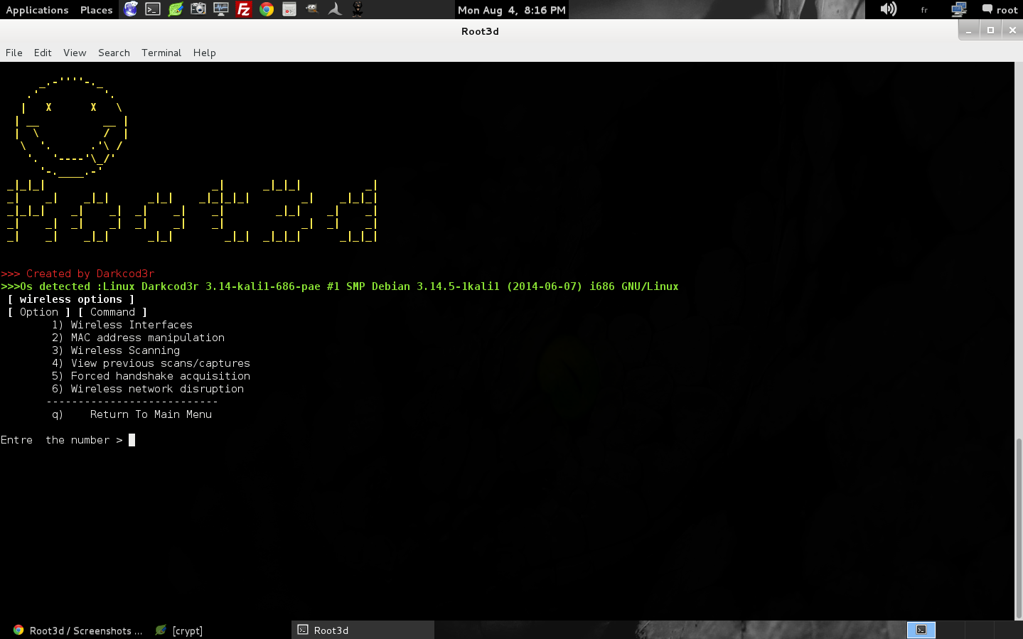Click the 'Wireless Interfaces' option line
1023x639 pixels.
pos(122,325)
